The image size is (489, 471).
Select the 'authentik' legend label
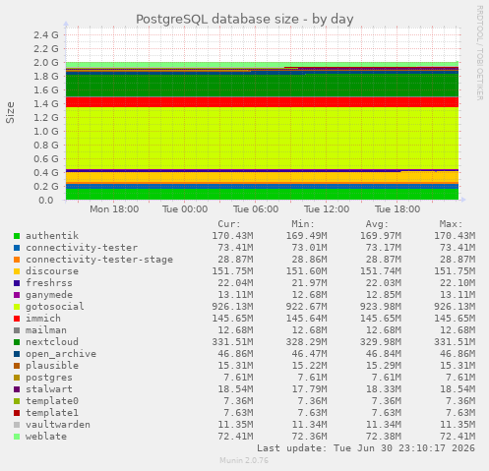tap(52, 236)
